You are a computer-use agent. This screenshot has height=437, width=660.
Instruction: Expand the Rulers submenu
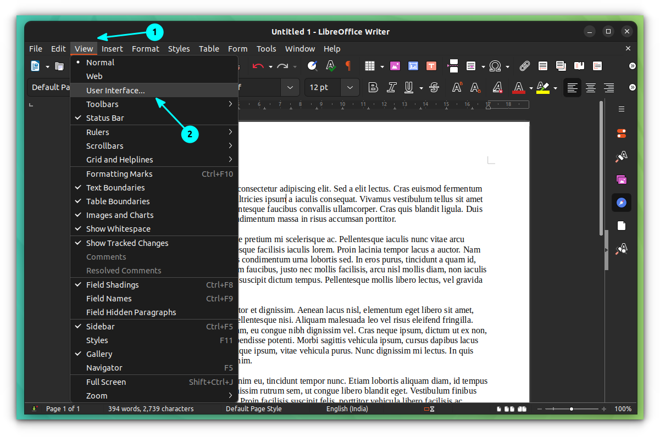(154, 132)
